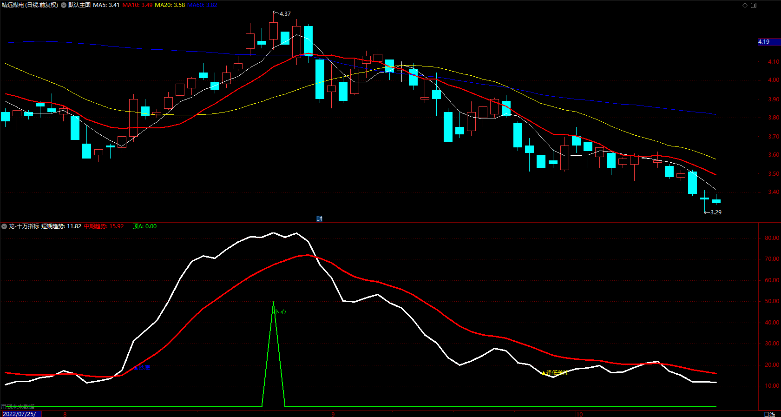Viewport: 781px width, 417px height.
Task: Click the 日线 period label at the bottom right
Action: coord(769,414)
